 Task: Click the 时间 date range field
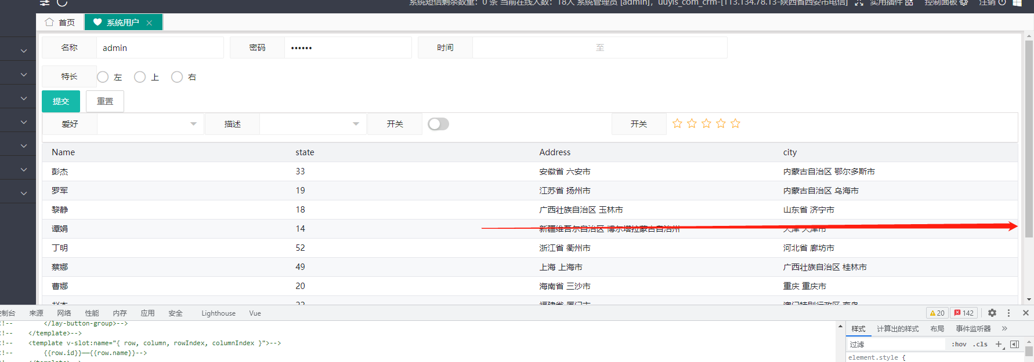click(599, 47)
